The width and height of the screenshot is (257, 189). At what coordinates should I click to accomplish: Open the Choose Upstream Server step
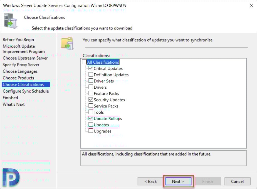25,58
